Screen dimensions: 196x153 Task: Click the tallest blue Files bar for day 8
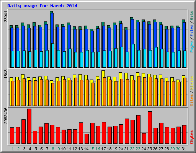[x=52, y=28]
